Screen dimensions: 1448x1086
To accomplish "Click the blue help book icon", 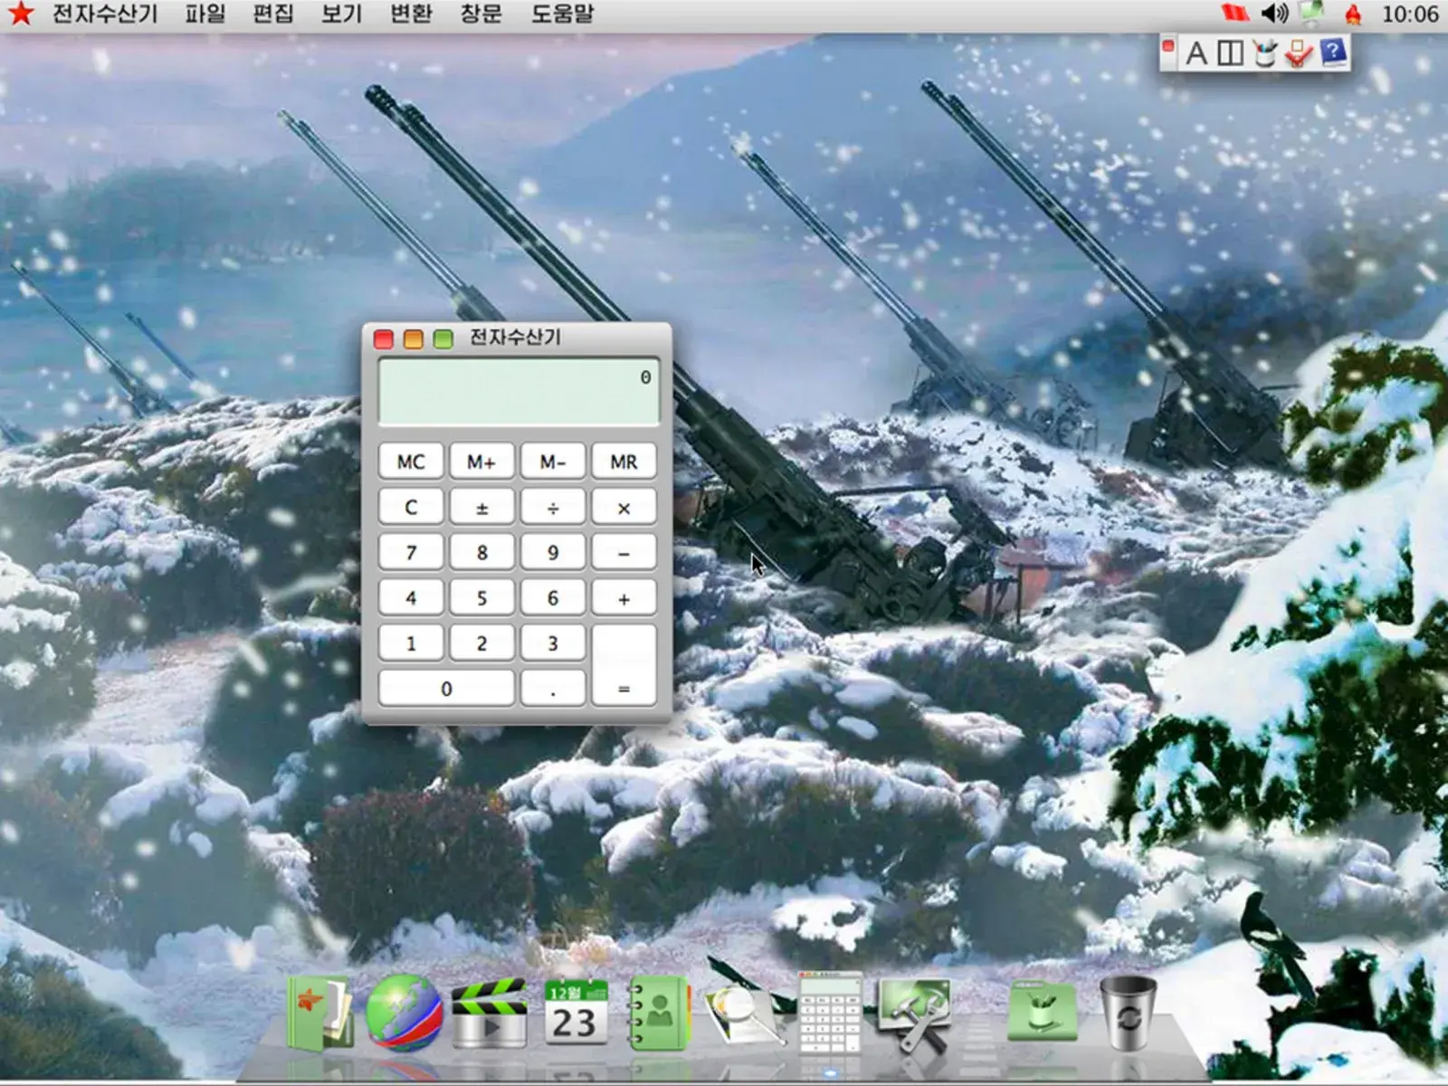I will 1333,52.
